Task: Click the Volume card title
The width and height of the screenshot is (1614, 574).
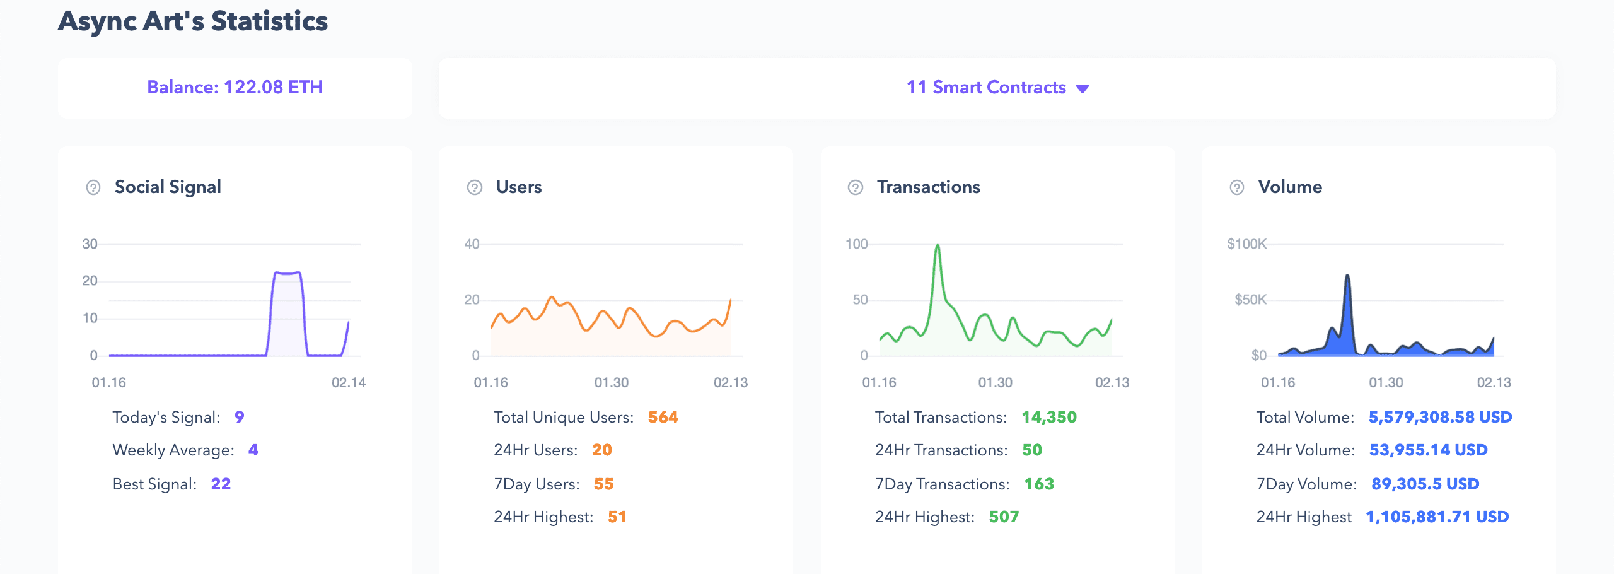Action: pyautogui.click(x=1290, y=187)
